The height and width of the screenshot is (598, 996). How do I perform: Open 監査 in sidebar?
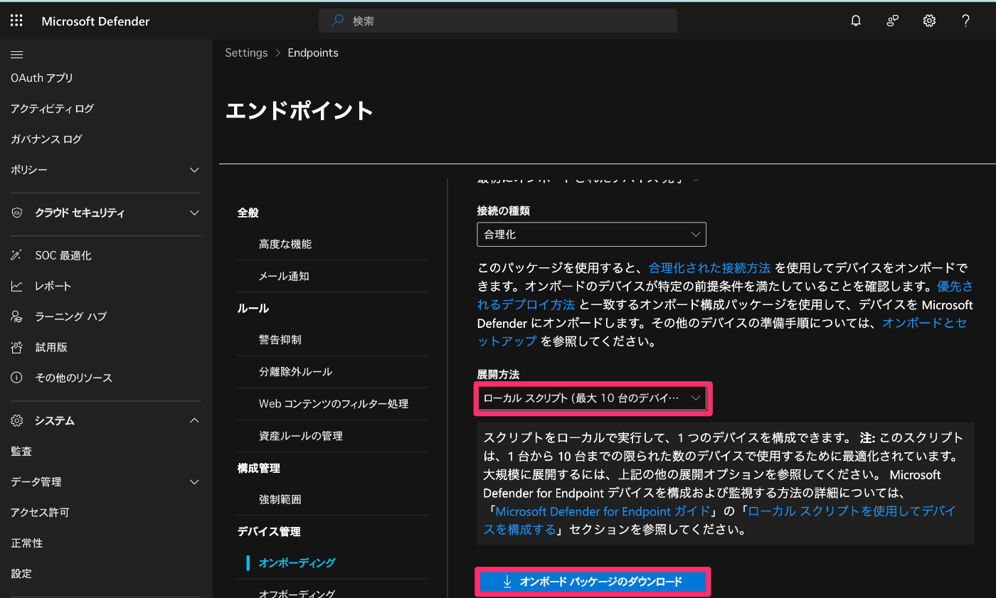[21, 451]
